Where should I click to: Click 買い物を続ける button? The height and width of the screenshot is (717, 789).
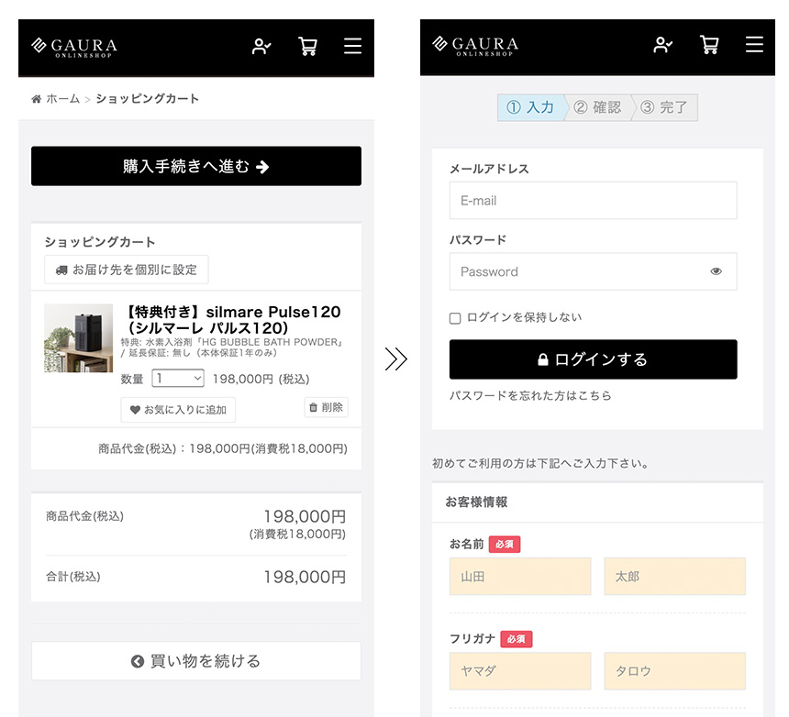(196, 661)
